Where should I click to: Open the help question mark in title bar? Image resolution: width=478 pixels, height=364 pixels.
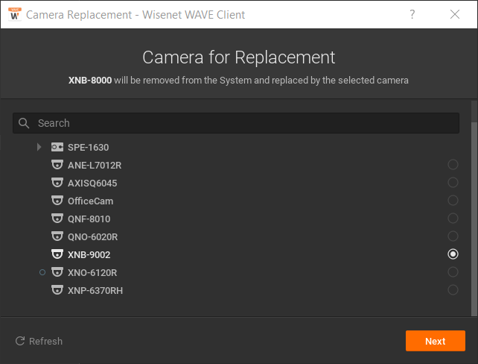(x=412, y=14)
